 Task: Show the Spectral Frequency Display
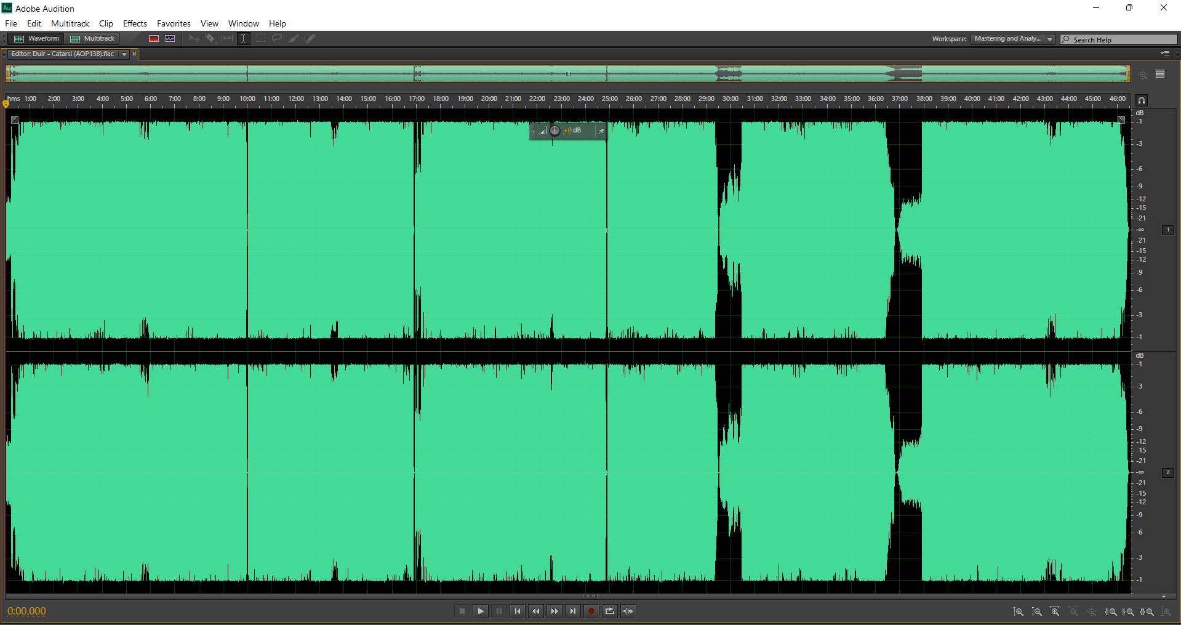click(x=154, y=38)
